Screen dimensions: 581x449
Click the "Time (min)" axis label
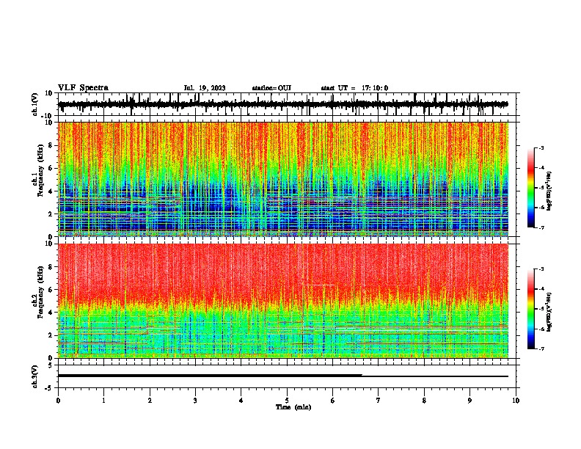[x=293, y=407]
